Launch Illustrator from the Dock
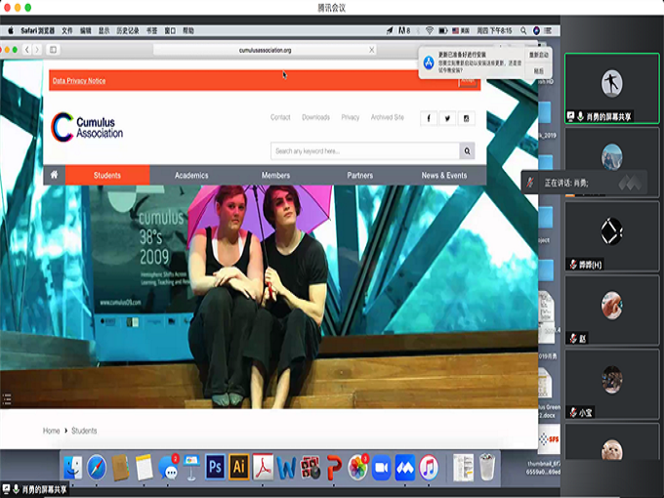The image size is (664, 498). point(238,467)
